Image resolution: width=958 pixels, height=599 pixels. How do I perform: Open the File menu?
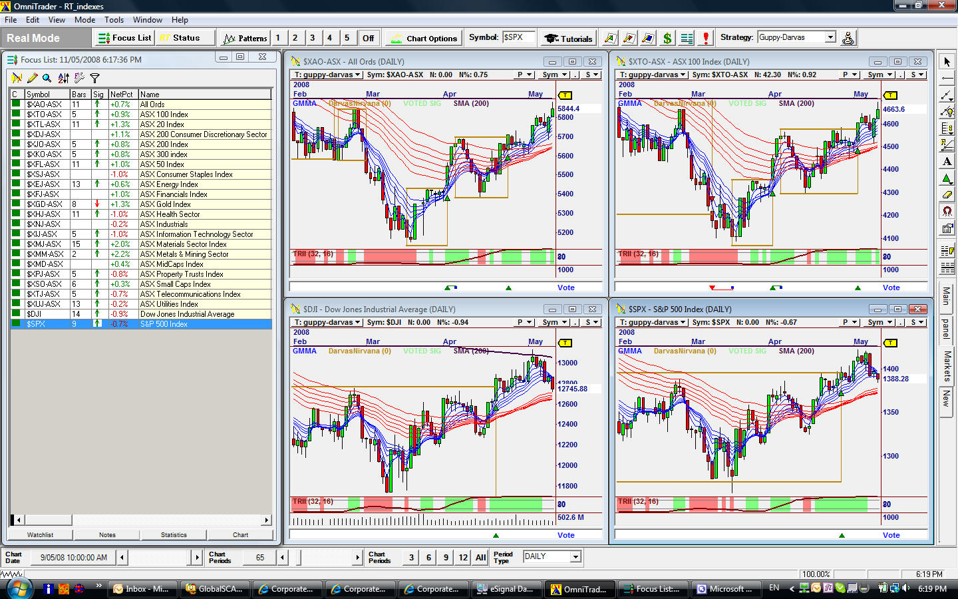[11, 20]
